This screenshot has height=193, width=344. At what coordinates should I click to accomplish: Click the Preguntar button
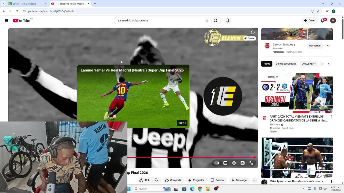pos(196,180)
